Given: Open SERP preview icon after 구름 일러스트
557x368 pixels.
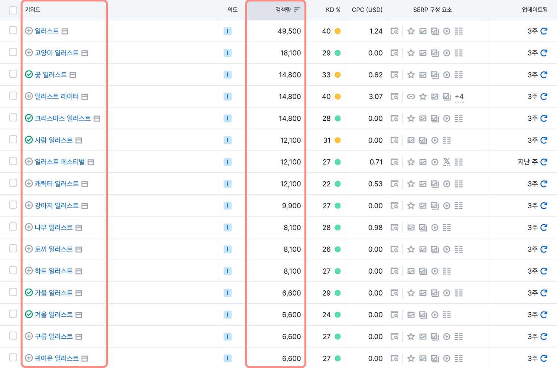Looking at the screenshot, I should [79, 337].
